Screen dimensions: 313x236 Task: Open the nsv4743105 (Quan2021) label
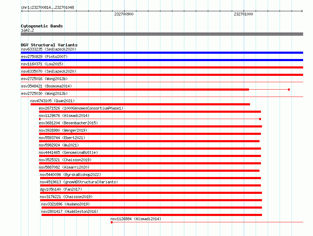click(x=52, y=101)
